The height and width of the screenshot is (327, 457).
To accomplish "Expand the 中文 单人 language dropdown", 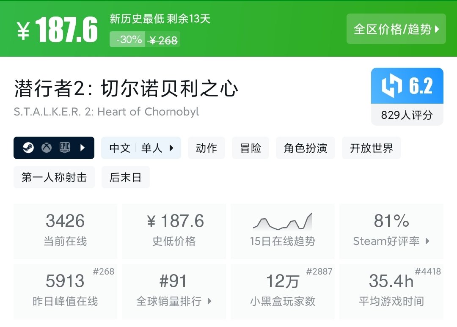I will tap(141, 148).
